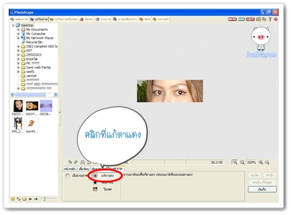Select the Recycle Bin tree item
Screen dimensions: 291x215
point(34,42)
